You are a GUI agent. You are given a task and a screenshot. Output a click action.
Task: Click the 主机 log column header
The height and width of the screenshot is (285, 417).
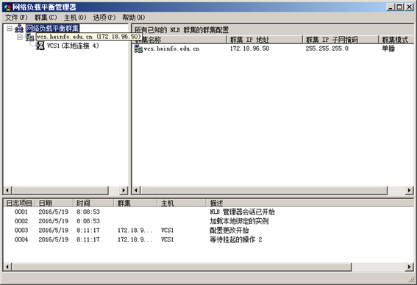click(182, 203)
